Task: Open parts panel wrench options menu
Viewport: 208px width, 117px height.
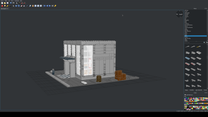Action: pos(207,43)
